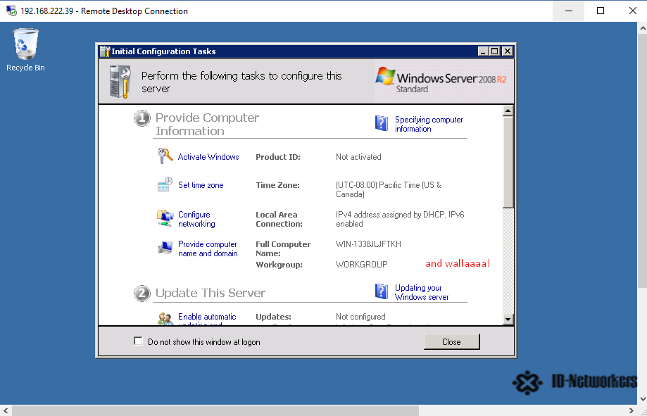Screen dimensions: 647x416
Task: Click Remote Desktop vertical scrollbar down arrow
Action: click(643, 398)
